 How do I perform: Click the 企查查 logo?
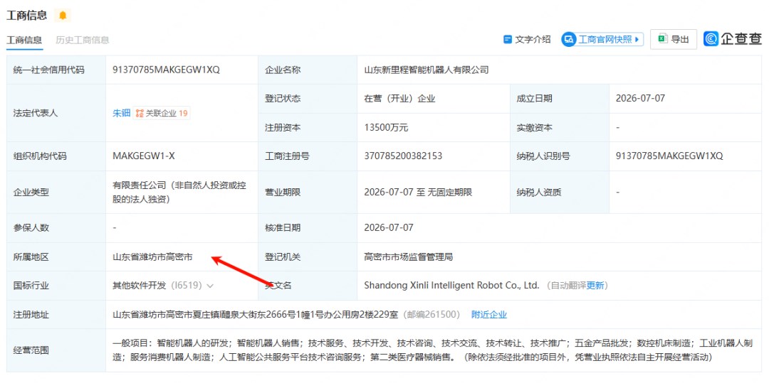[733, 39]
